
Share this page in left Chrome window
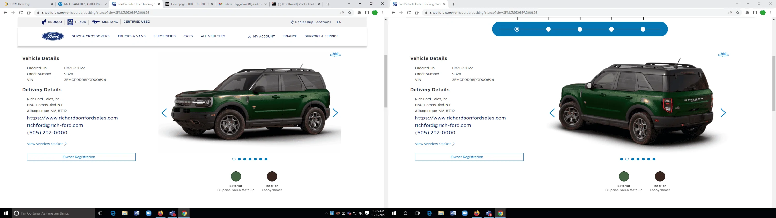pos(342,13)
